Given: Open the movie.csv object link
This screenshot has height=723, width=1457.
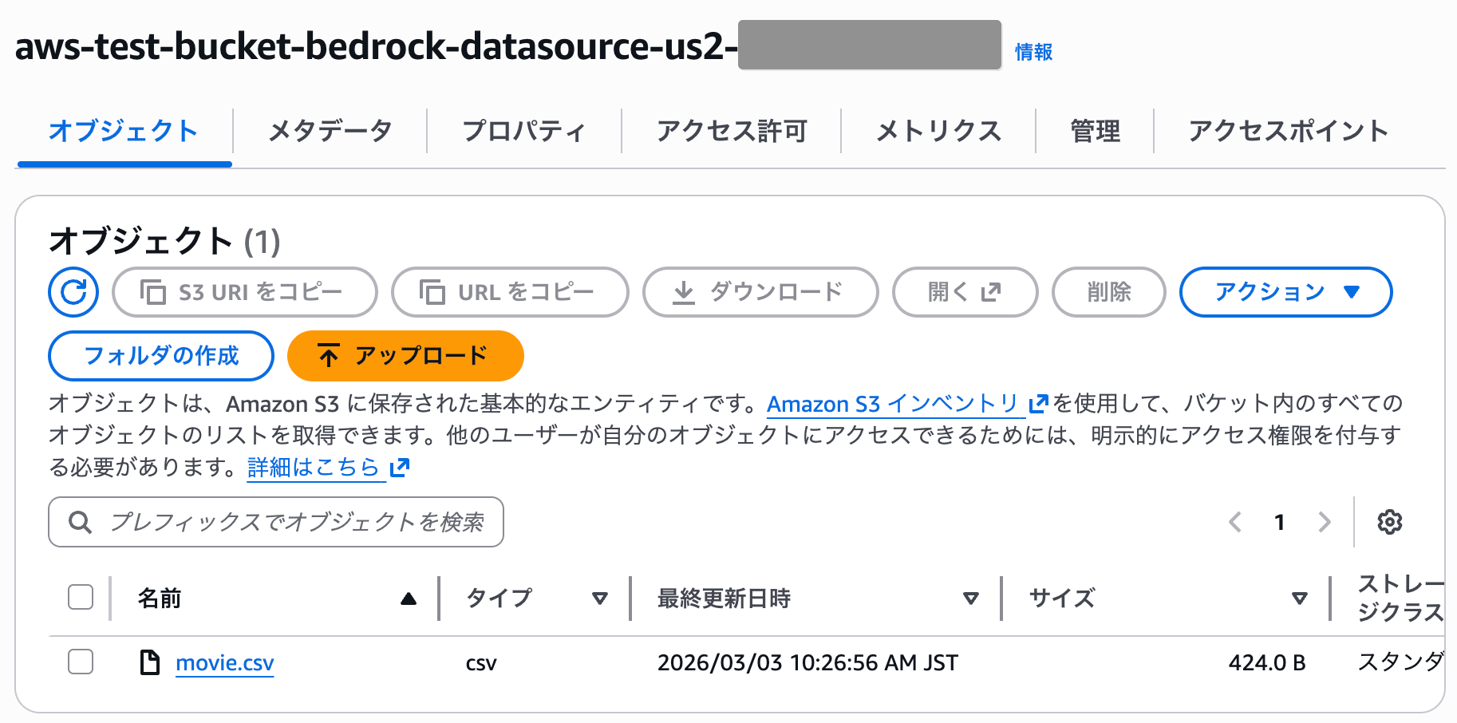Looking at the screenshot, I should click(x=224, y=662).
